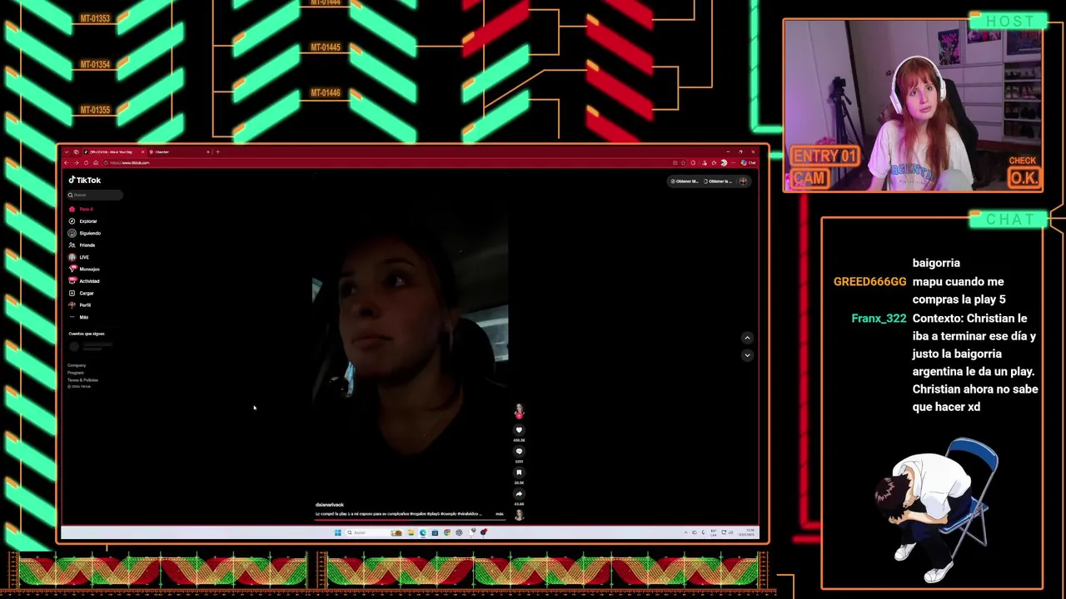
Task: Open the sound disc avatar
Action: 519,515
